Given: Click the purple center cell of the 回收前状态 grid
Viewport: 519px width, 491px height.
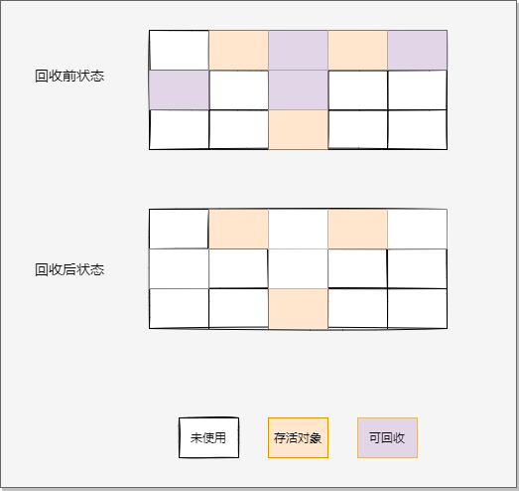Looking at the screenshot, I should pos(298,89).
